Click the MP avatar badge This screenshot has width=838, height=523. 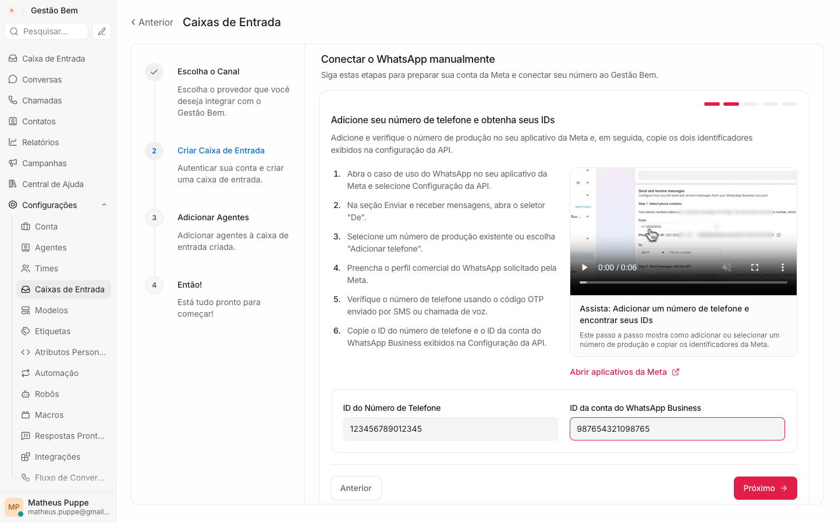[x=14, y=507]
